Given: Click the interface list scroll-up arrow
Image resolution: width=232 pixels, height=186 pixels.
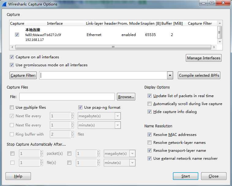Looking at the screenshot, I should click(220, 23).
